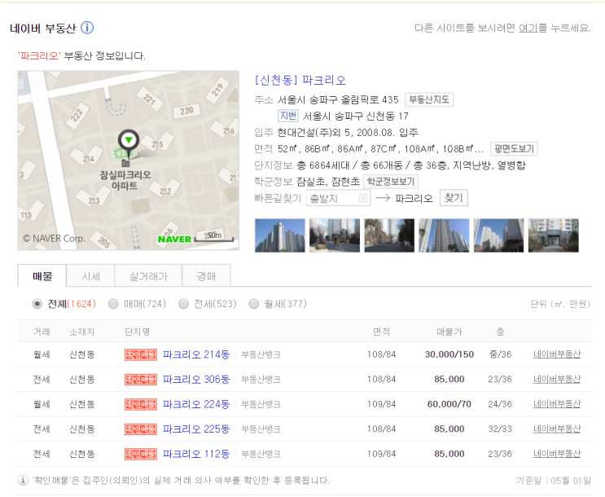
Task: Open the info icon beside 네이버 부동산
Action: tap(87, 28)
